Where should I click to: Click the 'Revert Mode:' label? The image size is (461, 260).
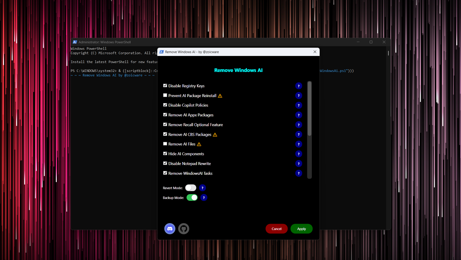coord(173,188)
